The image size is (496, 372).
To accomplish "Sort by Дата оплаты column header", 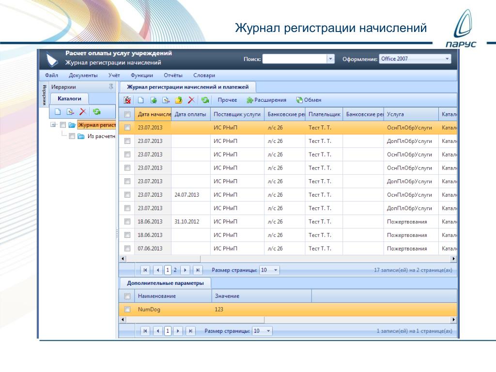I will [191, 114].
